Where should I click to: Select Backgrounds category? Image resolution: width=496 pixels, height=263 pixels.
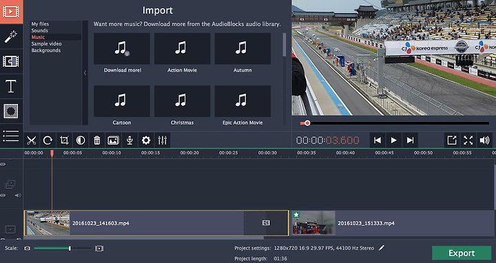point(46,50)
